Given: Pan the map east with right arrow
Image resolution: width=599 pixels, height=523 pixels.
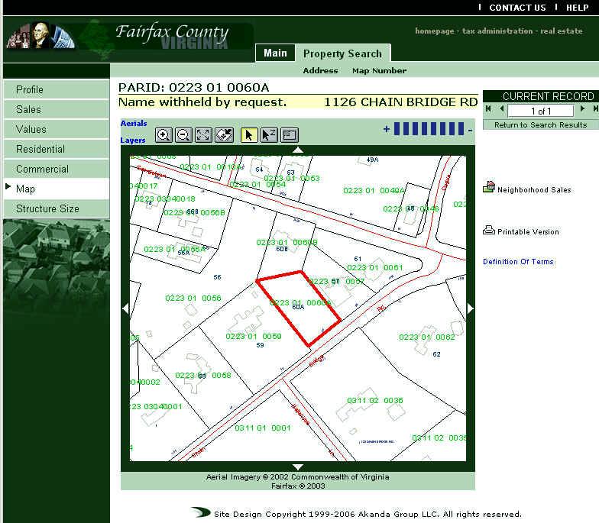Looking at the screenshot, I should (x=471, y=308).
